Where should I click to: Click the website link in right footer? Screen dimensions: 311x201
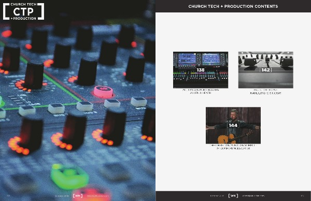(253, 196)
